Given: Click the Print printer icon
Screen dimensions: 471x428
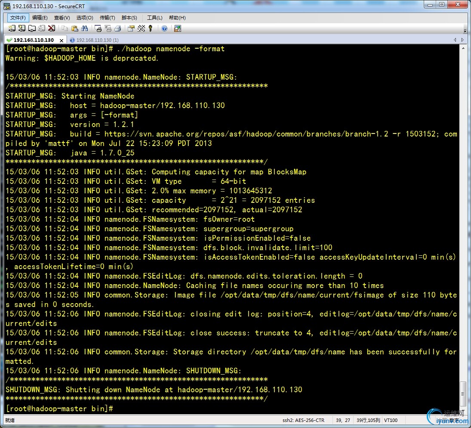Looking at the screenshot, I should pos(118,28).
